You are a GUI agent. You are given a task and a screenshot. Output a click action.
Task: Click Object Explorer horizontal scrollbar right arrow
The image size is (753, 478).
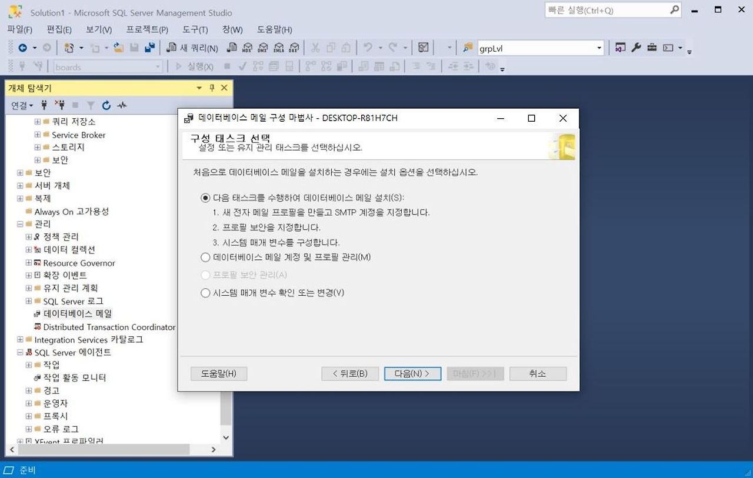[214, 450]
